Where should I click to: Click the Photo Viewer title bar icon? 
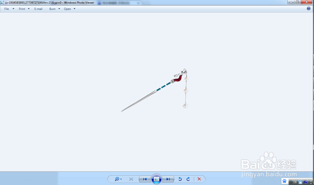point(2,2)
